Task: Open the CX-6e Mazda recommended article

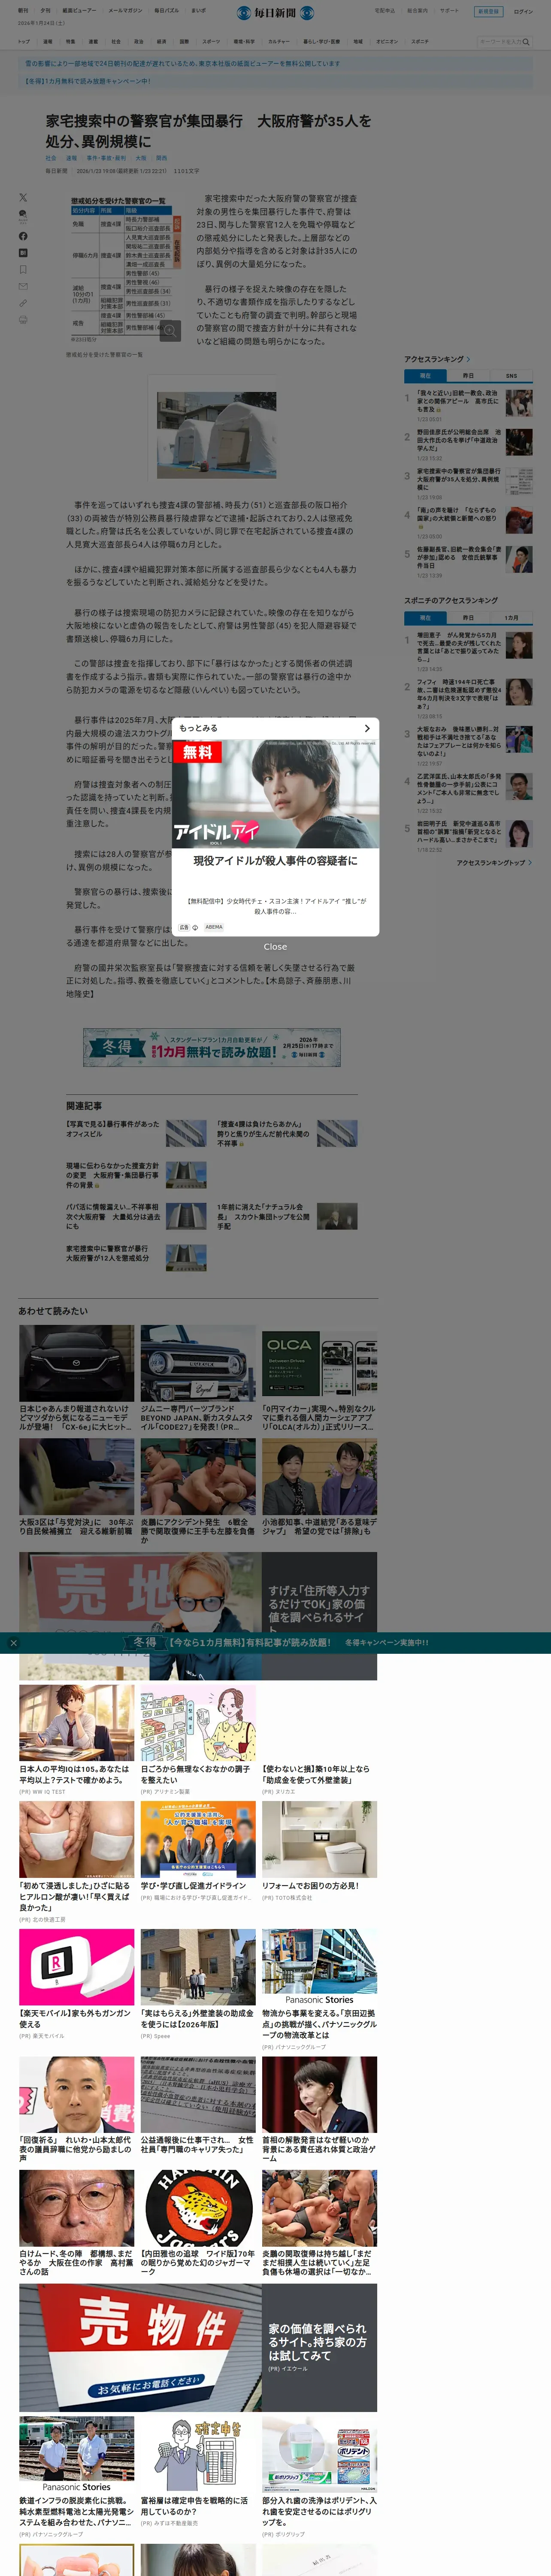Action: (x=76, y=1378)
